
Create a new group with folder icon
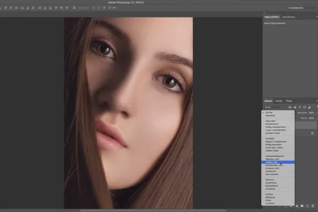pyautogui.click(x=302, y=205)
